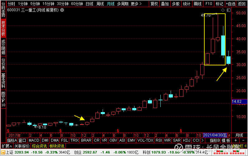Select the CR indicator
Image resolution: width=248 pixels, height=156 pixels.
(x=97, y=140)
